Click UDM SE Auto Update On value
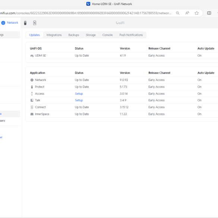The image size is (218, 218). click(x=199, y=56)
